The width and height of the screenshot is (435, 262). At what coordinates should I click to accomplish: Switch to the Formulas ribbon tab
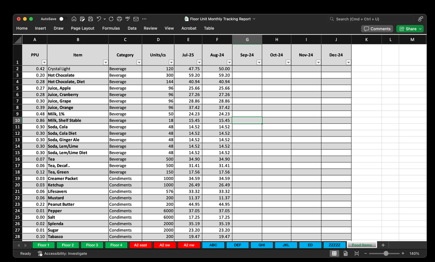pos(111,28)
